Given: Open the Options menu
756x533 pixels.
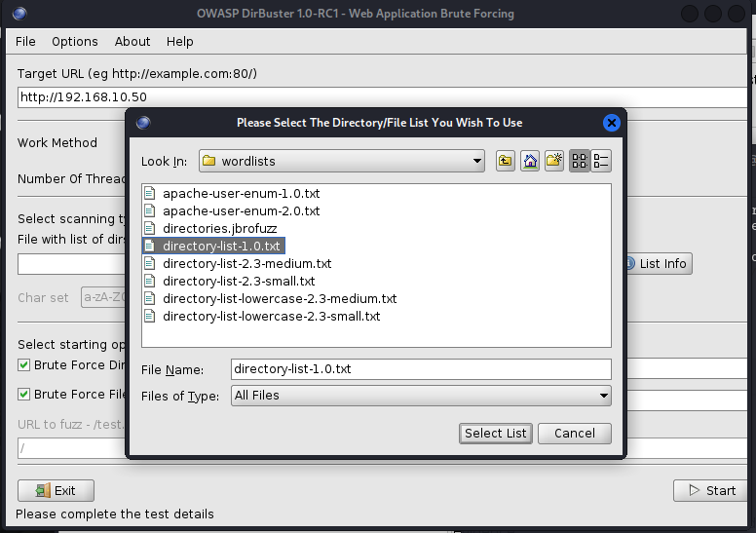Looking at the screenshot, I should point(75,42).
